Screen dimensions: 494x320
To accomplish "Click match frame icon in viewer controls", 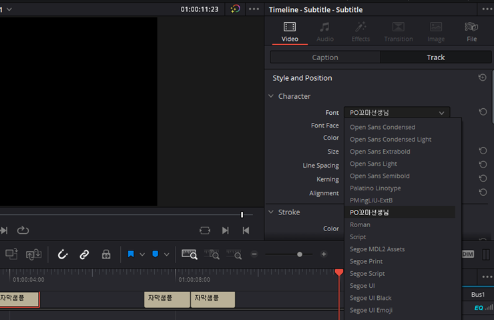I will click(205, 230).
